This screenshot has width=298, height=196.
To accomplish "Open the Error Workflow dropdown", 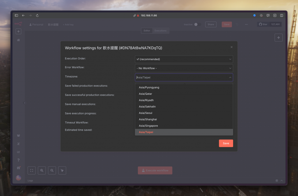I will [x=184, y=68].
